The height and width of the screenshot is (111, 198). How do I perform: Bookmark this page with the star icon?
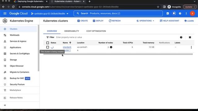[x=158, y=7]
